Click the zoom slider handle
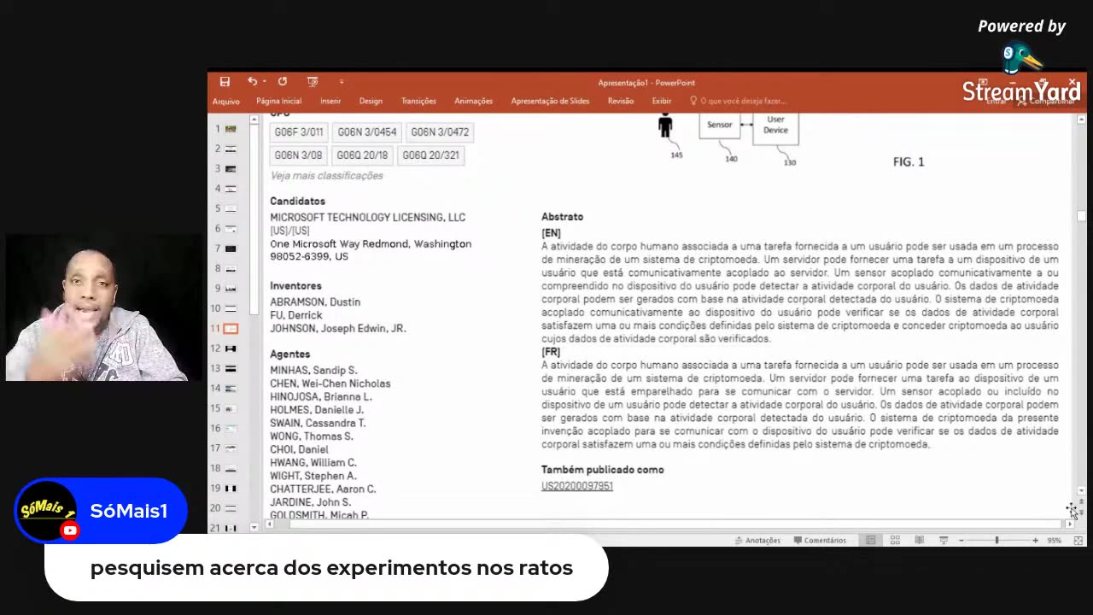This screenshot has height=615, width=1093. tap(997, 541)
